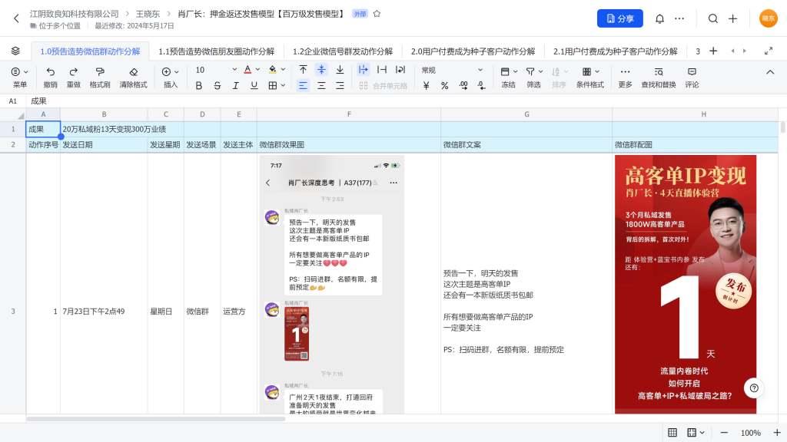Expand the filter dropdown
This screenshot has width=787, height=442.
(540, 71)
